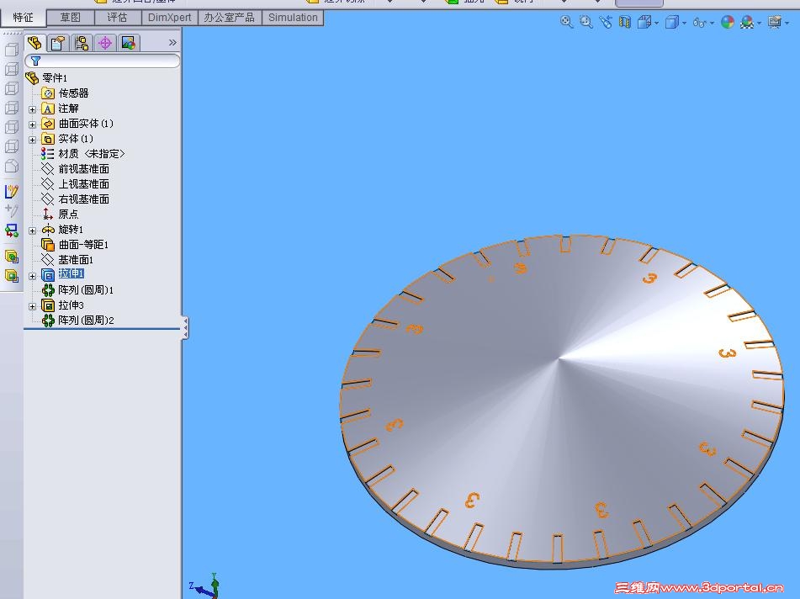Click the Previous View icon
Image resolution: width=800 pixels, height=599 pixels.
(x=606, y=22)
